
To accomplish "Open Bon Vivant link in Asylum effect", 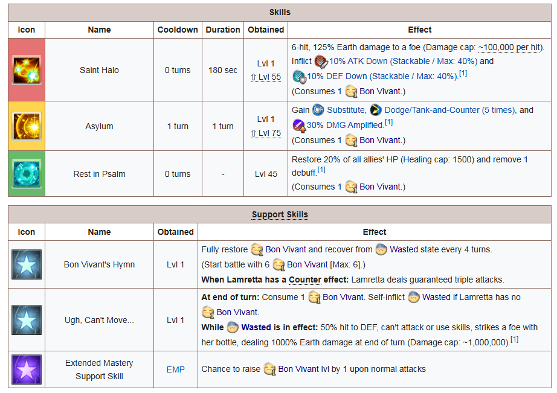I will coord(380,140).
